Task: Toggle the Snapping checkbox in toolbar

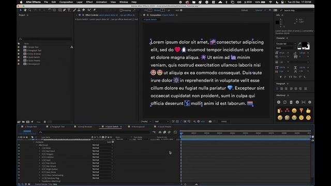Action: point(121,10)
